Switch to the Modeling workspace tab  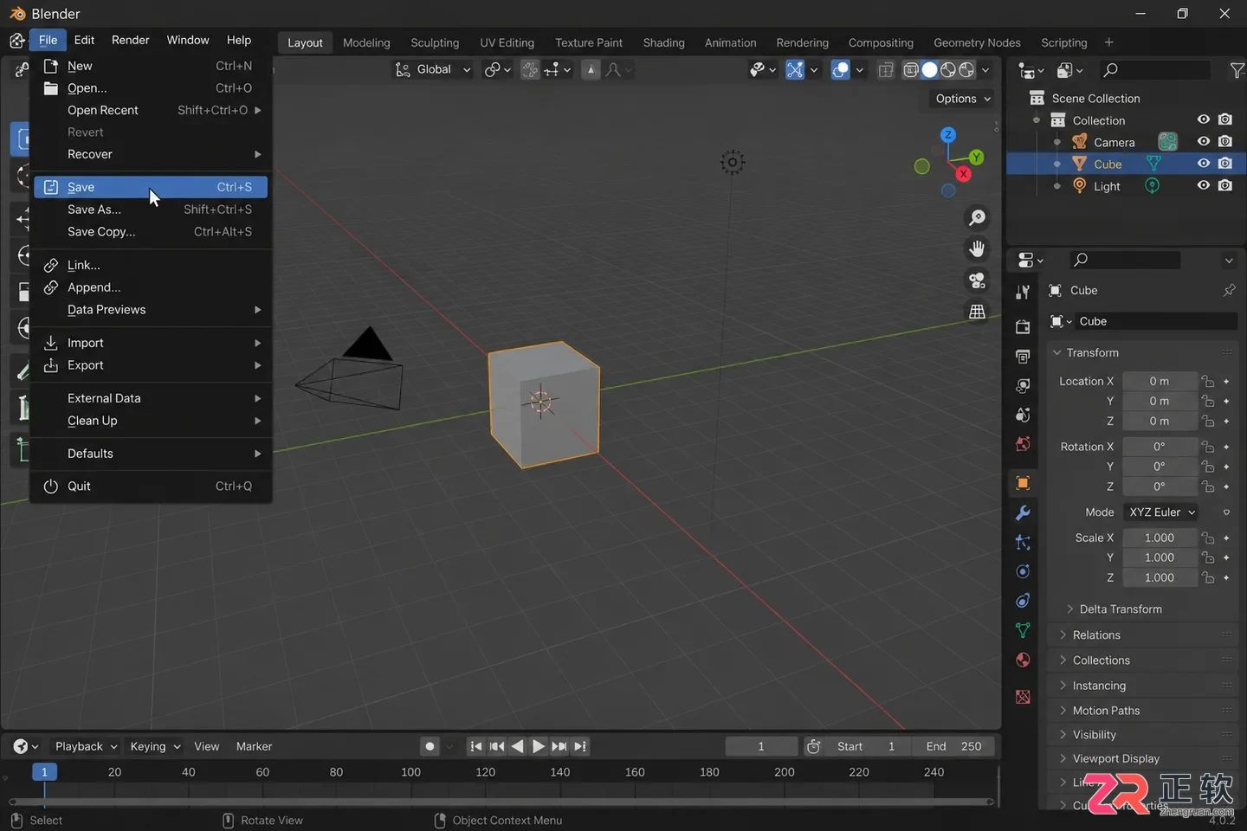click(366, 42)
